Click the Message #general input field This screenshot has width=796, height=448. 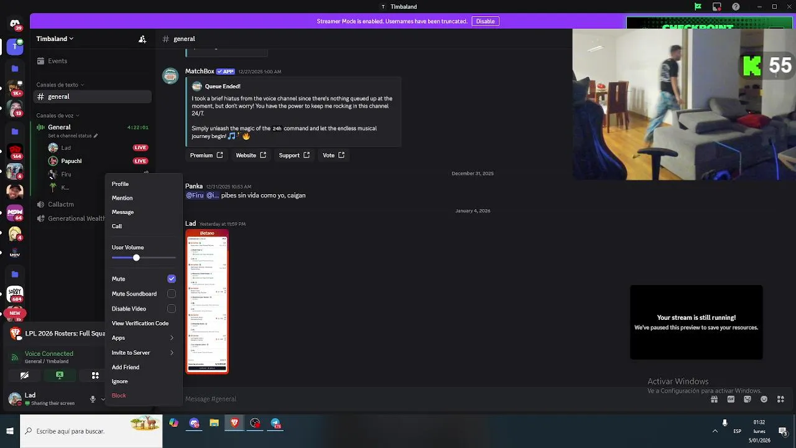coord(442,399)
